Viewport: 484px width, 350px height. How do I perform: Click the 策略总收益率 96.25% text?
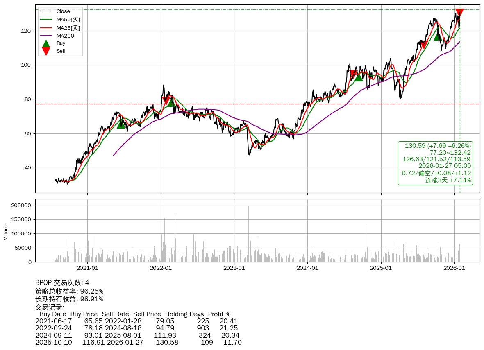point(69,291)
